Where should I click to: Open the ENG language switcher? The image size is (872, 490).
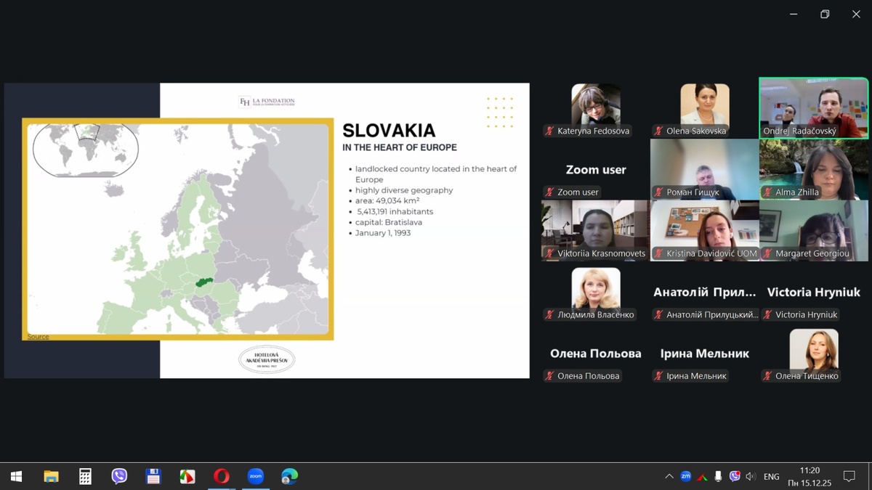[x=771, y=477]
